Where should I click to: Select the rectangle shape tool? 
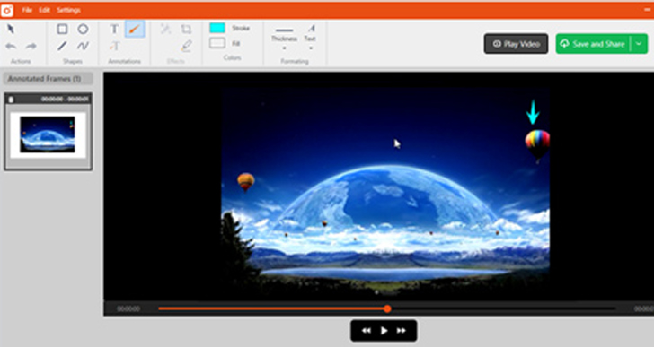click(x=62, y=29)
